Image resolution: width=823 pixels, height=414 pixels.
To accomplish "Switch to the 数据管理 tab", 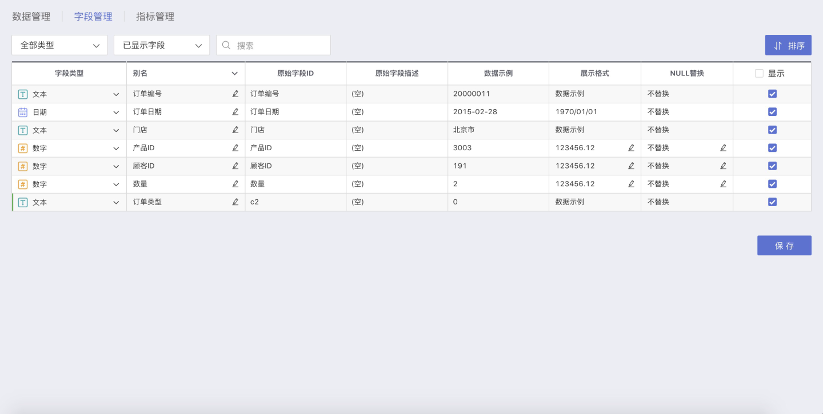I will click(x=31, y=17).
